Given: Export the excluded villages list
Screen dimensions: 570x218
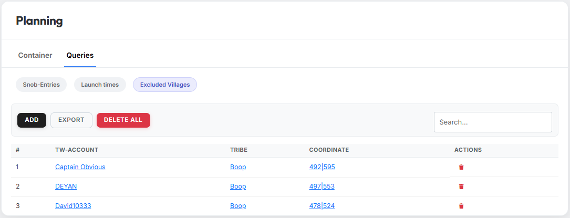Looking at the screenshot, I should tap(71, 120).
